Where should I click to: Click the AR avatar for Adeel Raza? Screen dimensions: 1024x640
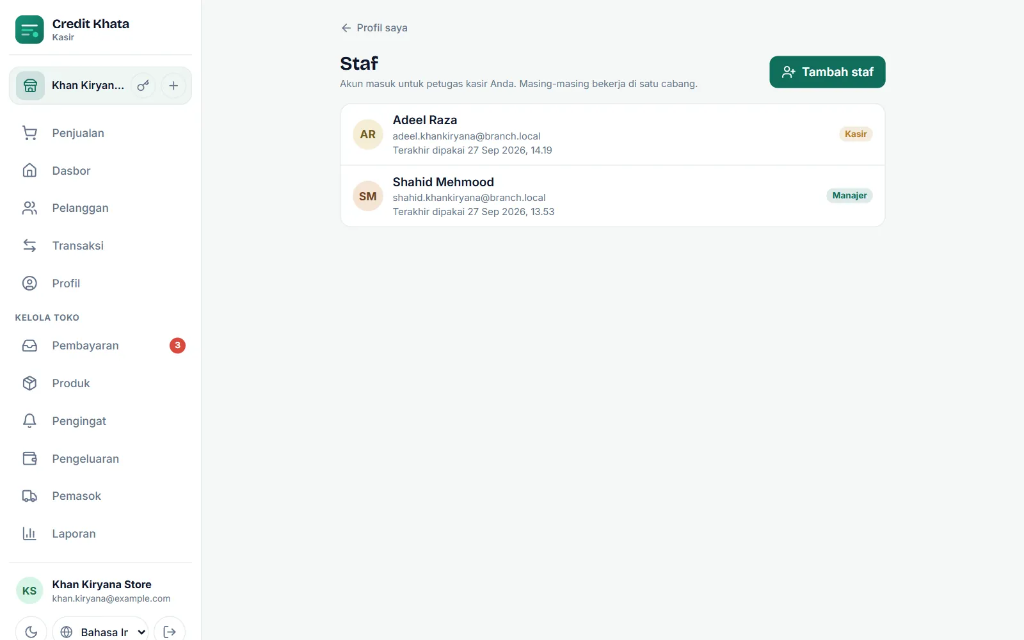click(x=368, y=134)
